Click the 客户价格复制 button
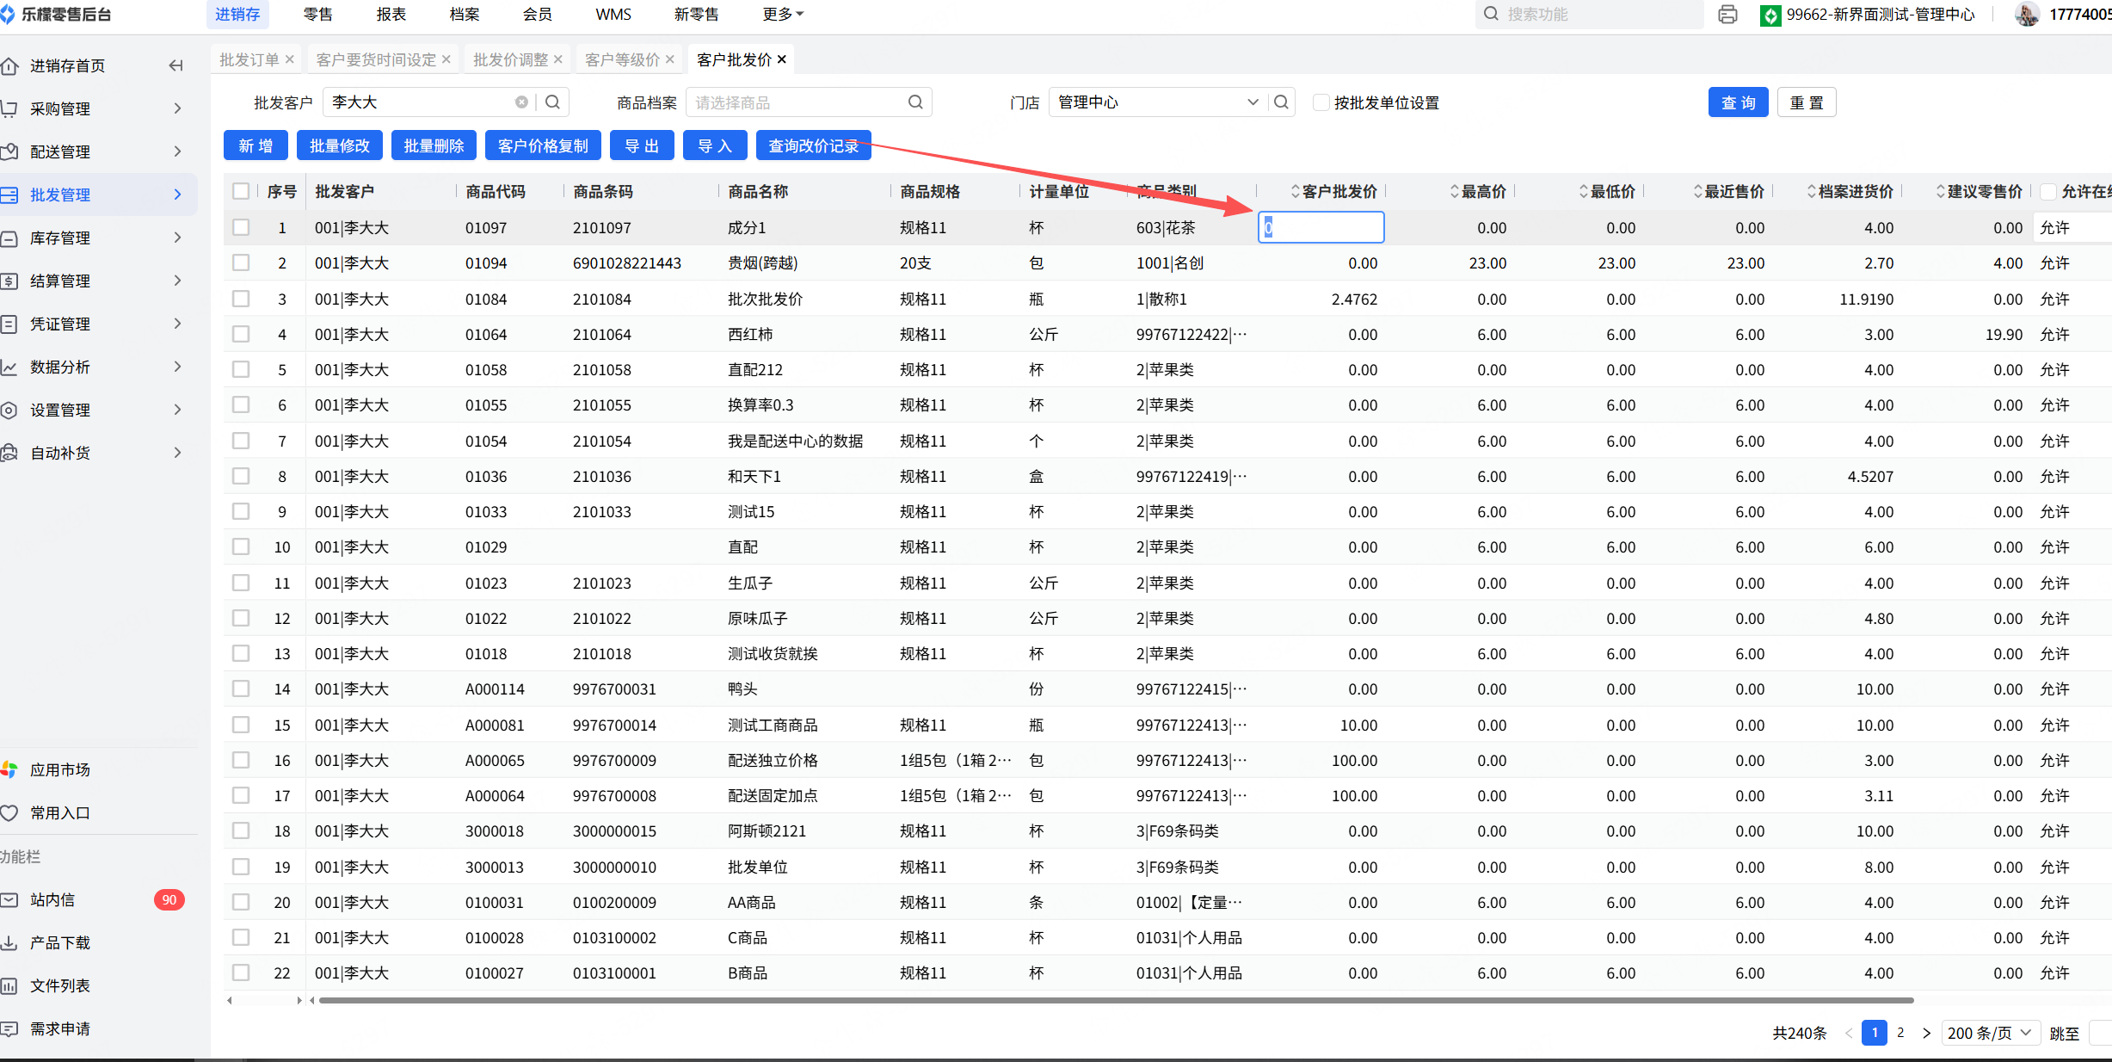The image size is (2112, 1062). point(543,145)
